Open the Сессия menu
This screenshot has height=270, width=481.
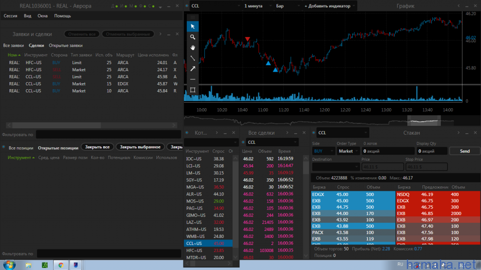click(11, 16)
